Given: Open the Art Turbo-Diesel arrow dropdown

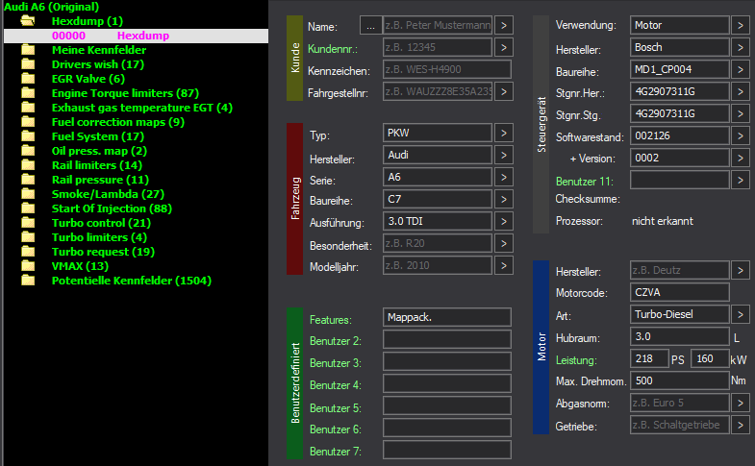Looking at the screenshot, I should [x=741, y=314].
